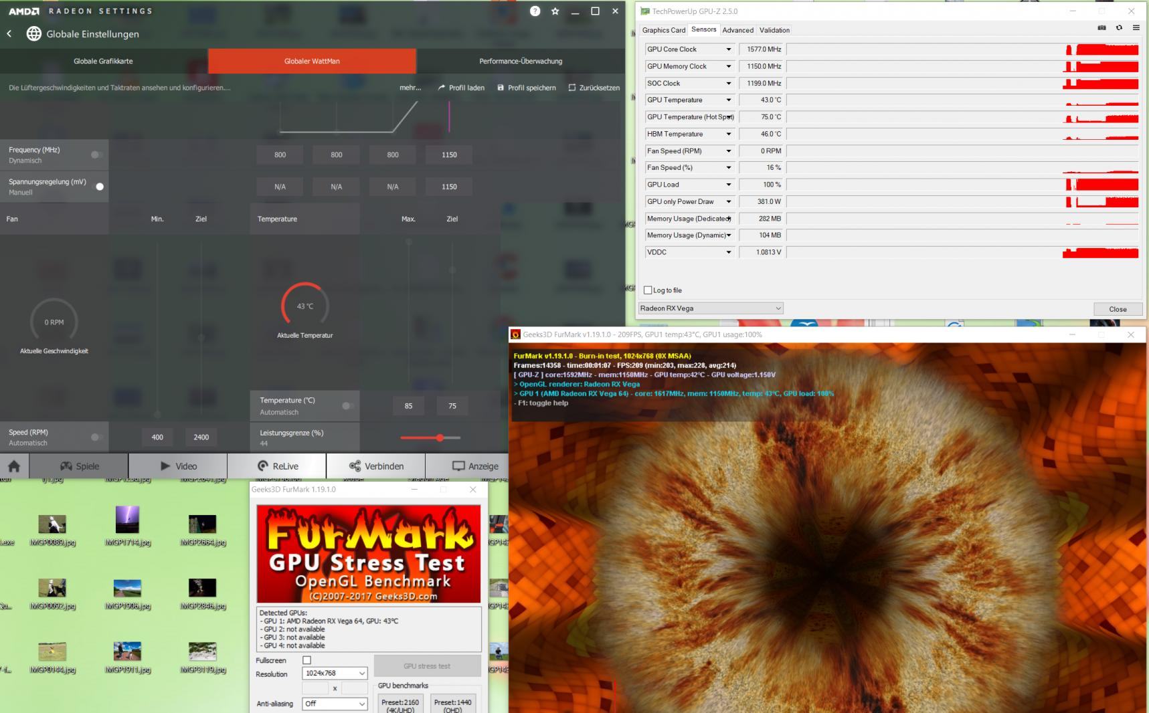The image size is (1149, 713).
Task: Click the FurMark render window title icon
Action: (x=516, y=334)
